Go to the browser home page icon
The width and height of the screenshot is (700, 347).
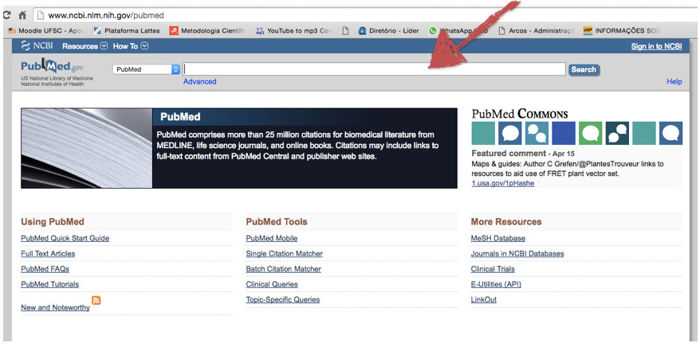pyautogui.click(x=22, y=15)
